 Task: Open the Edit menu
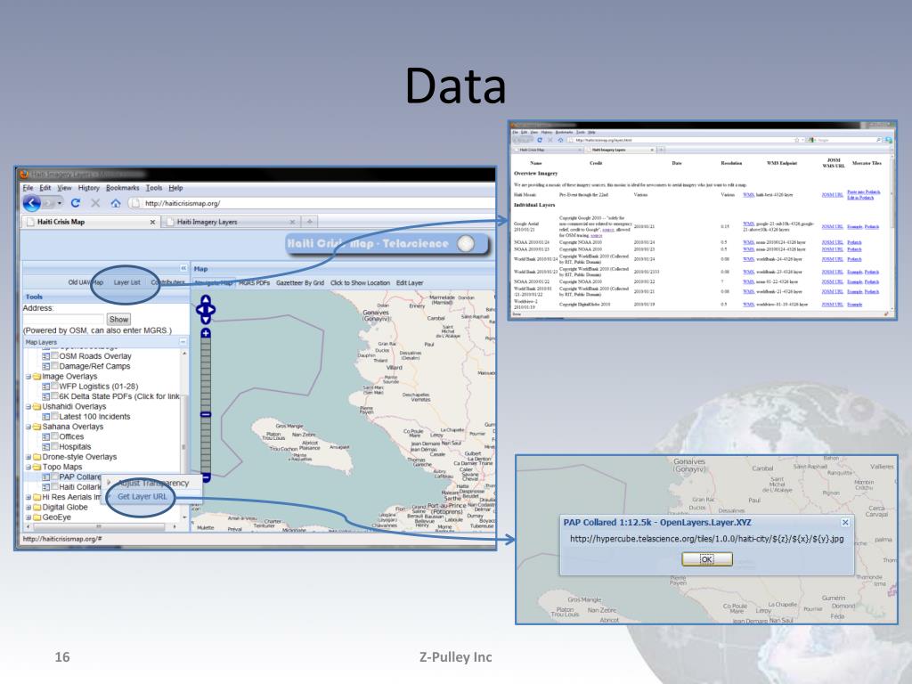45,188
